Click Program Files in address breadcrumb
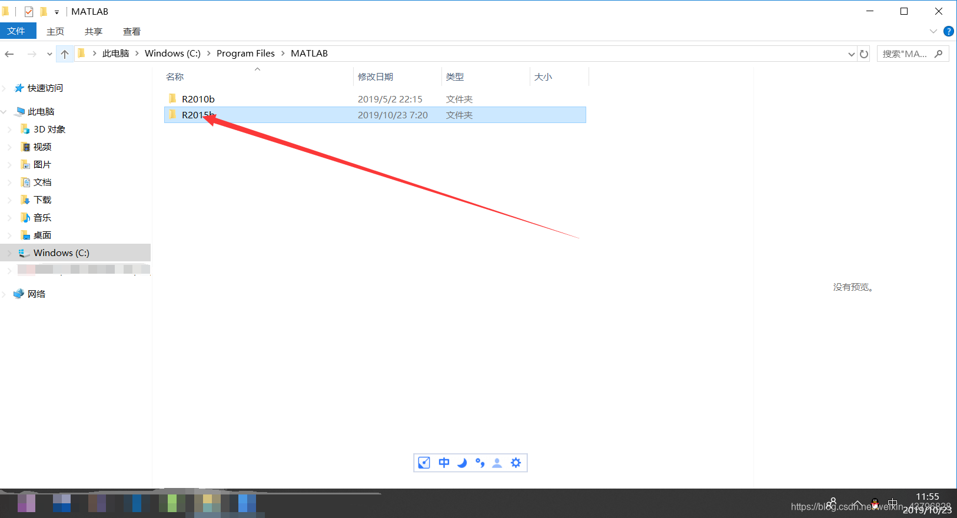The width and height of the screenshot is (957, 518). tap(245, 54)
